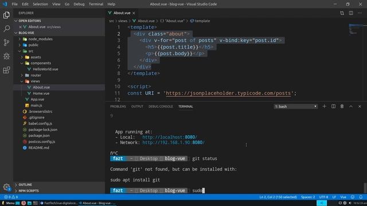Close About.vue in Open Editors list

click(x=21, y=27)
